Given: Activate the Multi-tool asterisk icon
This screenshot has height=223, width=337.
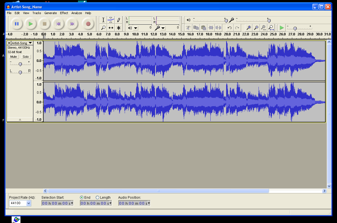Looking at the screenshot, I should click(x=119, y=28).
